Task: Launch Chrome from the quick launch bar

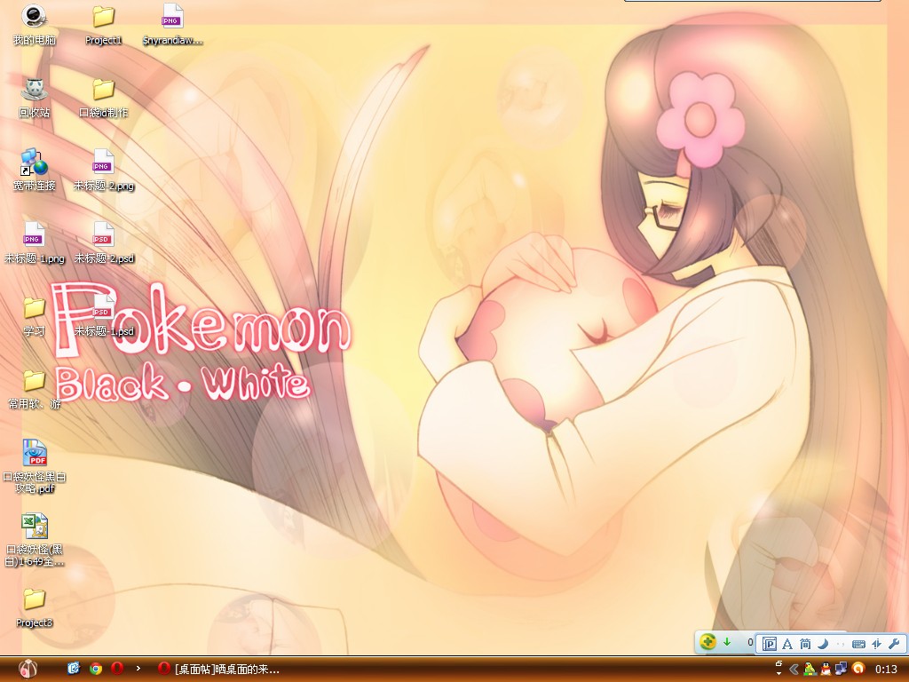Action: point(96,669)
